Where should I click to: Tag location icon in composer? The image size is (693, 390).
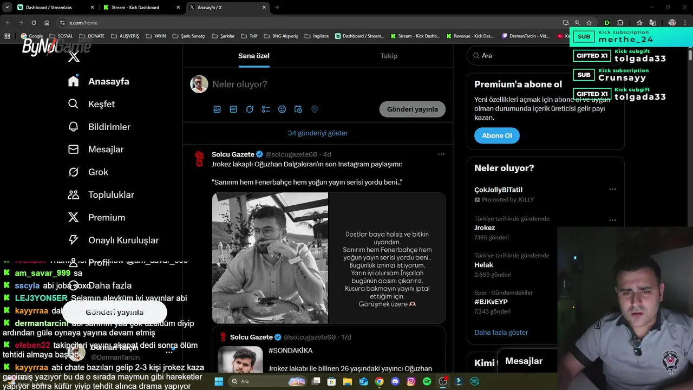[x=315, y=109]
